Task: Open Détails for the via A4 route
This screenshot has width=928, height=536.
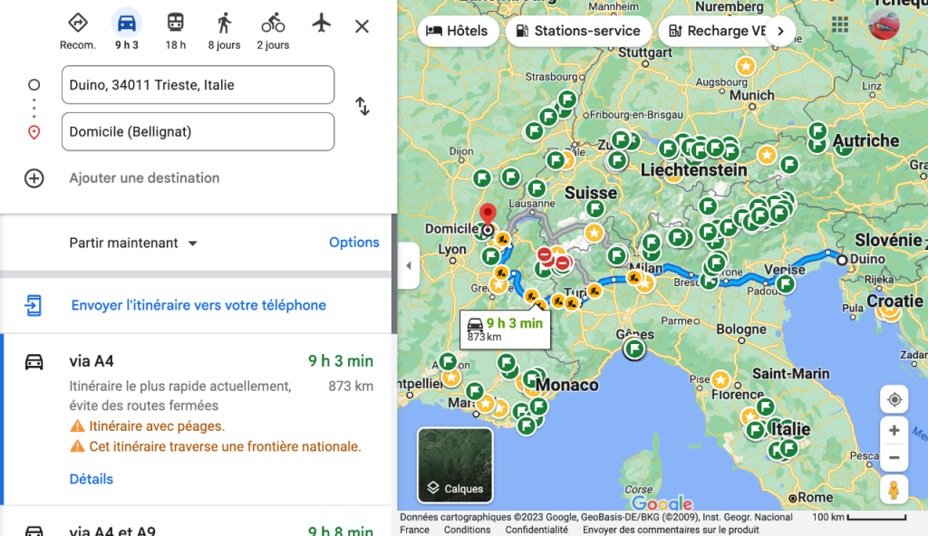Action: pyautogui.click(x=92, y=479)
